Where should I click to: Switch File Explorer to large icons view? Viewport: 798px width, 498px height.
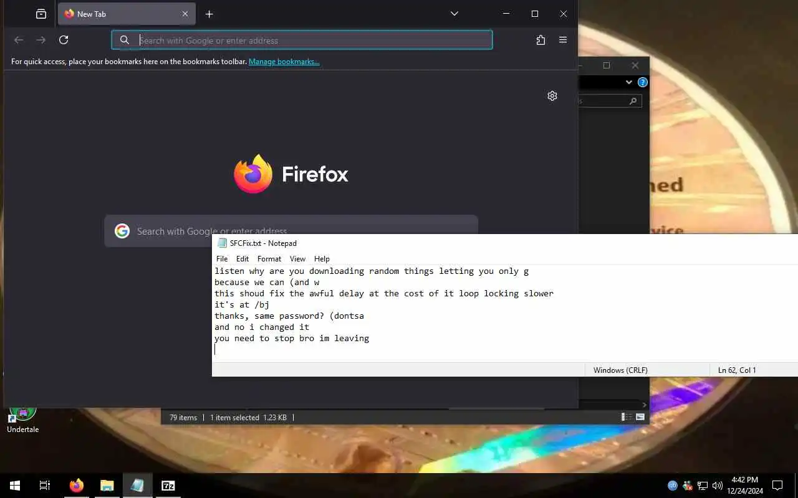click(640, 417)
